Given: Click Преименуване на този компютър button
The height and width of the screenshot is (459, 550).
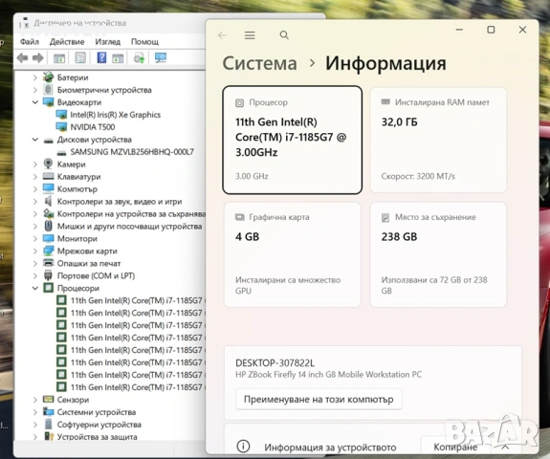Looking at the screenshot, I should click(x=319, y=399).
